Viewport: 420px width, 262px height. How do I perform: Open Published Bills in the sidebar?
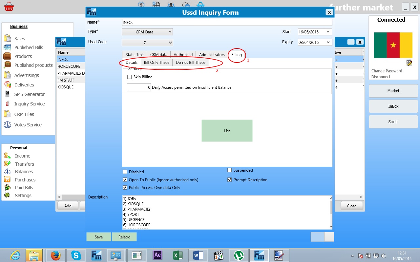[29, 47]
